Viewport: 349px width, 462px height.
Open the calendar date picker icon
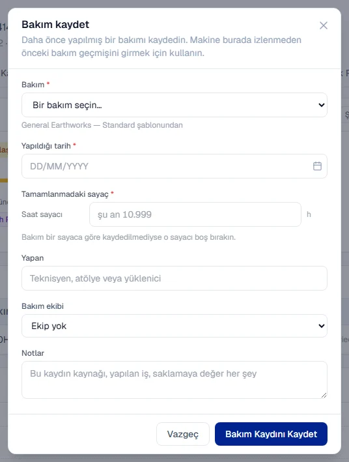tap(317, 166)
